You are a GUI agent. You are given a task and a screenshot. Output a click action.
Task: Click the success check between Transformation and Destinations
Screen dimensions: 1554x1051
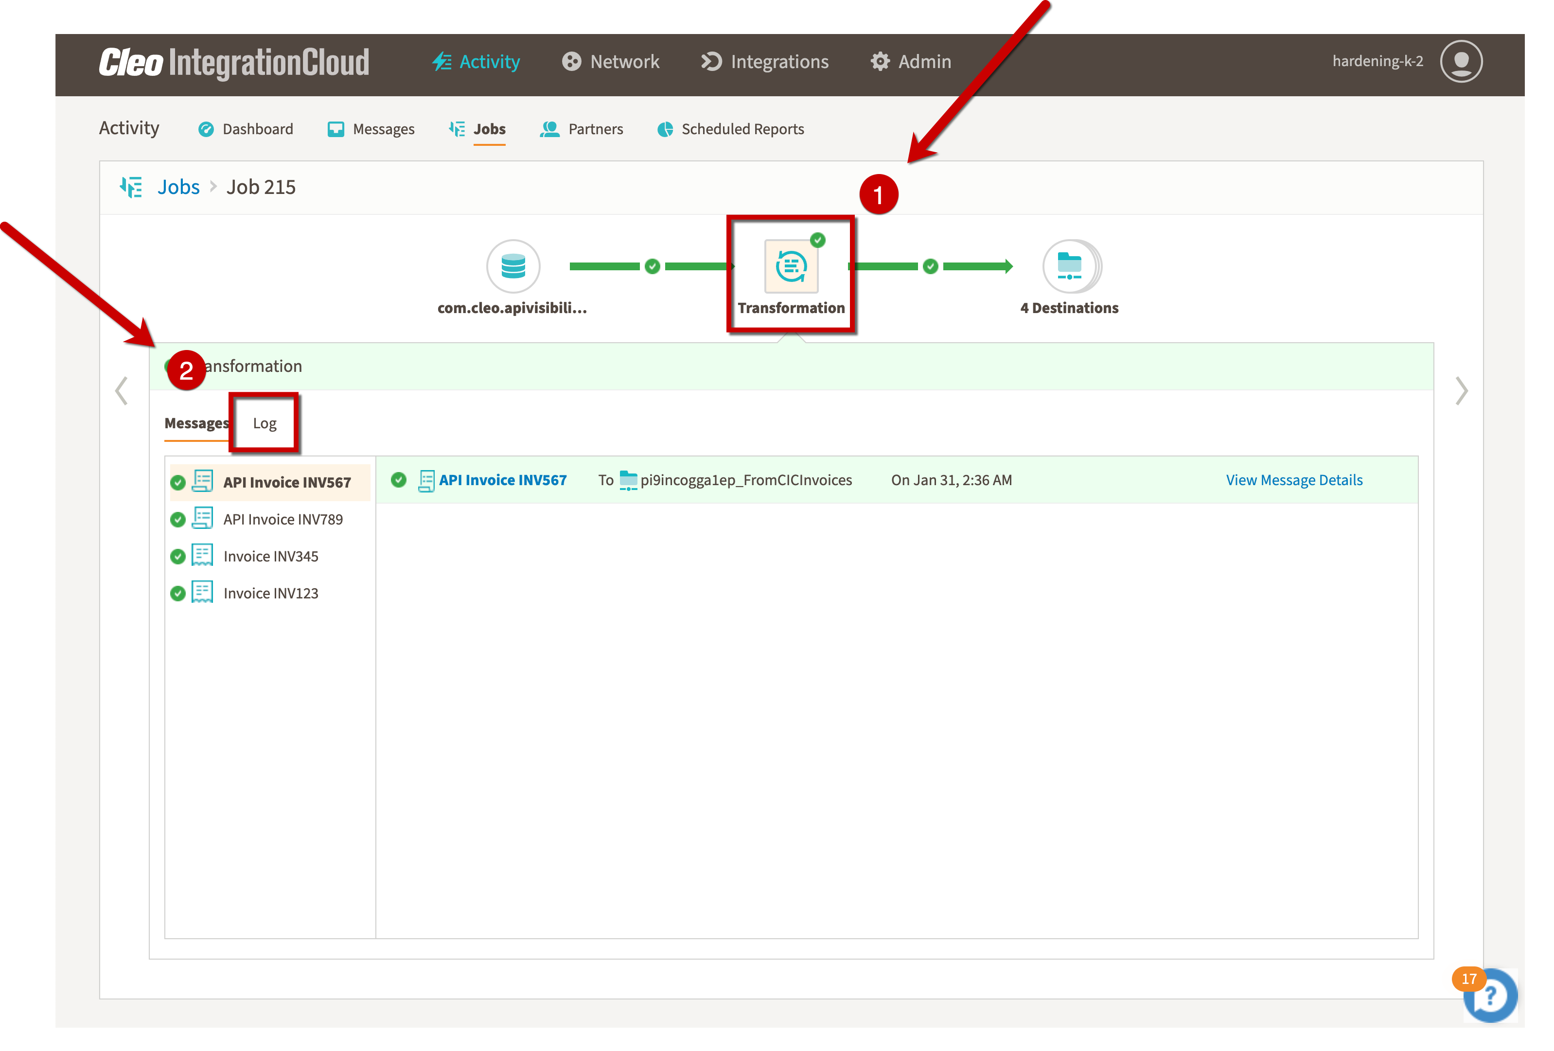[930, 267]
